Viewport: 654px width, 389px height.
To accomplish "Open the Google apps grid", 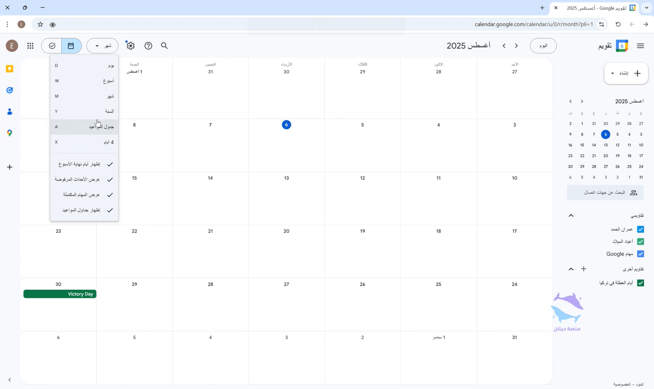I will pyautogui.click(x=30, y=46).
